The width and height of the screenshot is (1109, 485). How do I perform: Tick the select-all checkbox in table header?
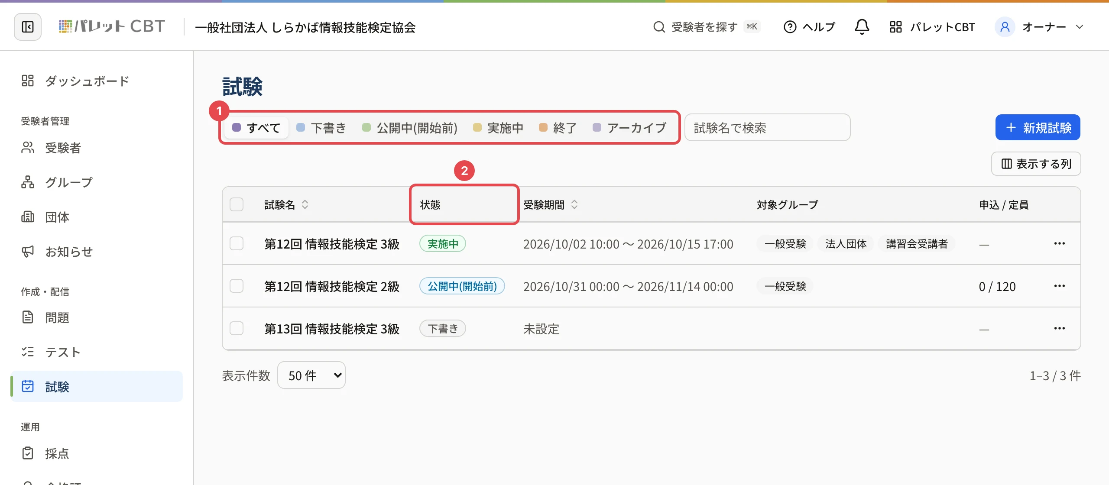click(237, 204)
